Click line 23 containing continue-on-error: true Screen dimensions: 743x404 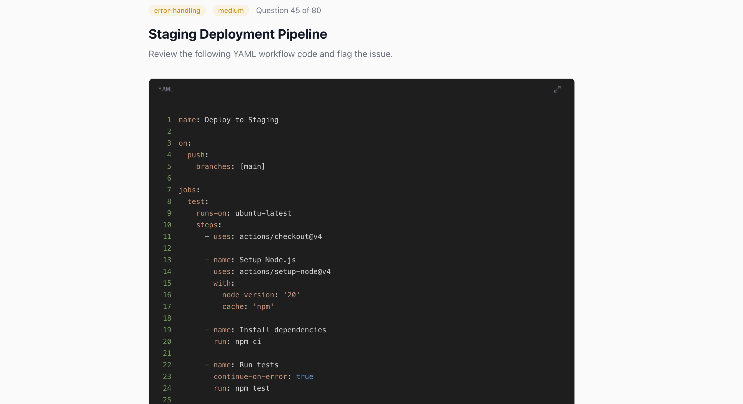[x=263, y=376]
